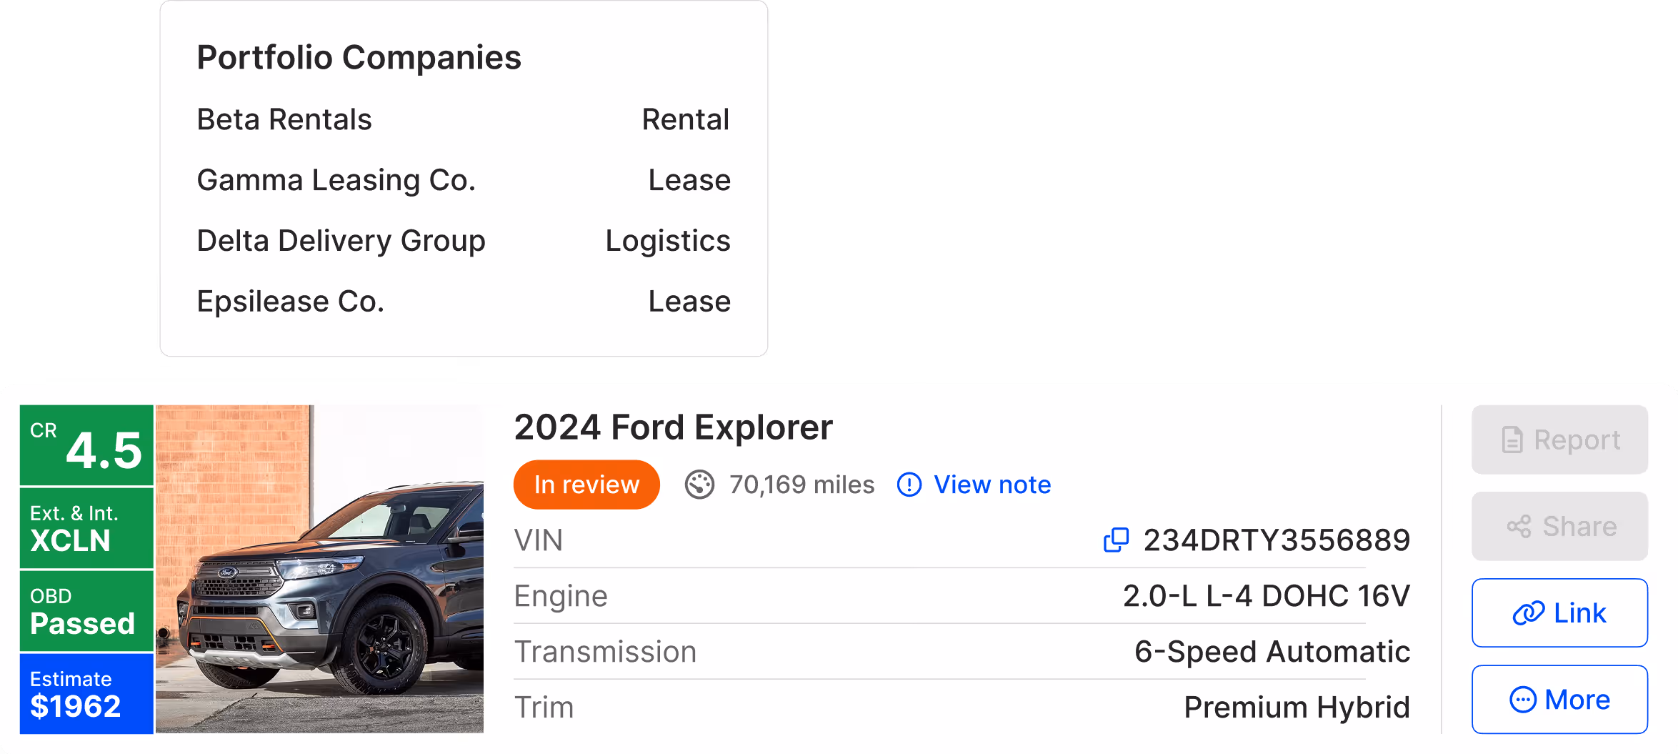Click the Ext. & Int. XCLN tile
The height and width of the screenshot is (754, 1678).
[x=86, y=529]
